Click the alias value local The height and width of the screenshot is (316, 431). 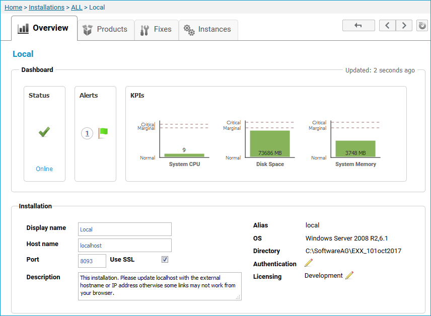tap(312, 225)
